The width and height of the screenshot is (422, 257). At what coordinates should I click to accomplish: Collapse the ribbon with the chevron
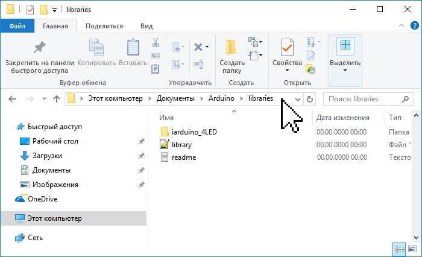tap(402, 25)
